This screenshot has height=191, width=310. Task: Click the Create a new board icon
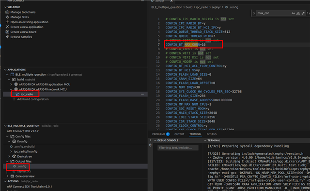point(7,32)
